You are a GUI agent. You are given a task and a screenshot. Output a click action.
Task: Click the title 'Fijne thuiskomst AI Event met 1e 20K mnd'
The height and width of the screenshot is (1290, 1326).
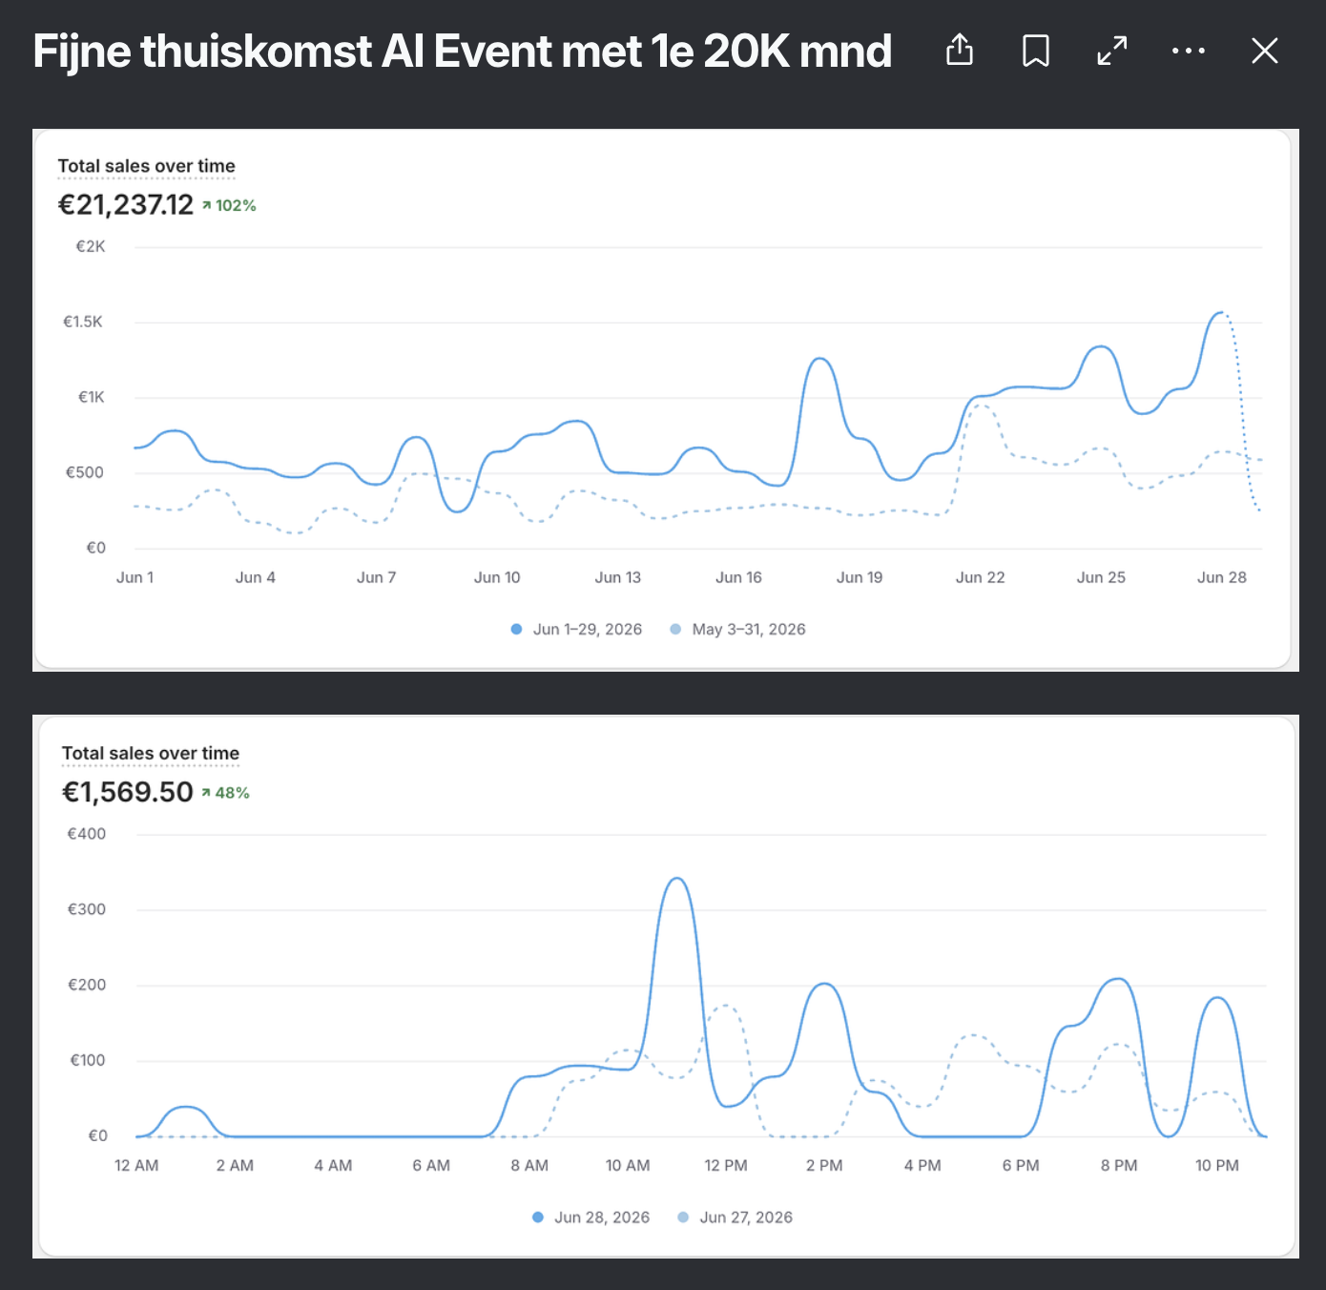pyautogui.click(x=463, y=52)
